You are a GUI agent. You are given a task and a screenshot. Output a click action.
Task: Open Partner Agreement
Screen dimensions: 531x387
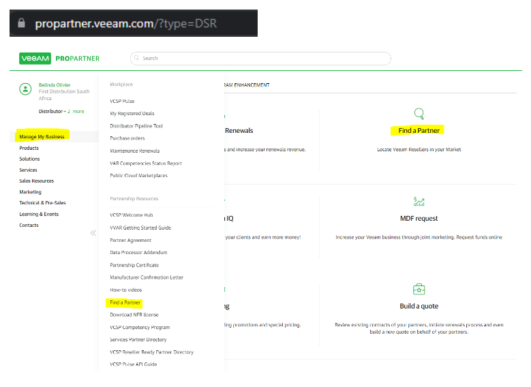point(130,240)
